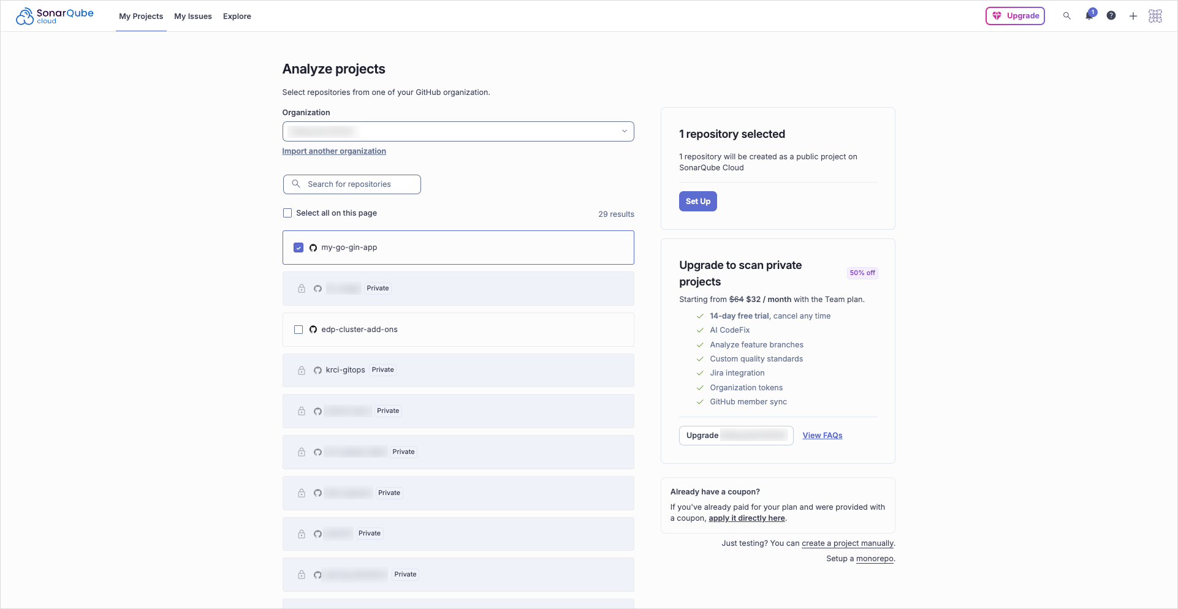
Task: Open the SonarQube Cloud home logo
Action: tap(54, 16)
